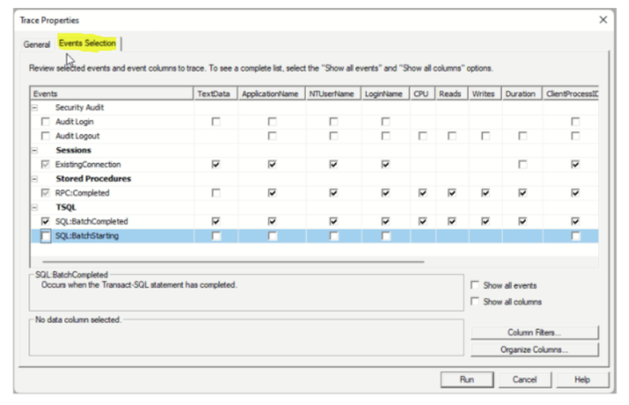Uncheck CPU for RPC:Completed
Image resolution: width=629 pixels, height=405 pixels.
(x=422, y=193)
